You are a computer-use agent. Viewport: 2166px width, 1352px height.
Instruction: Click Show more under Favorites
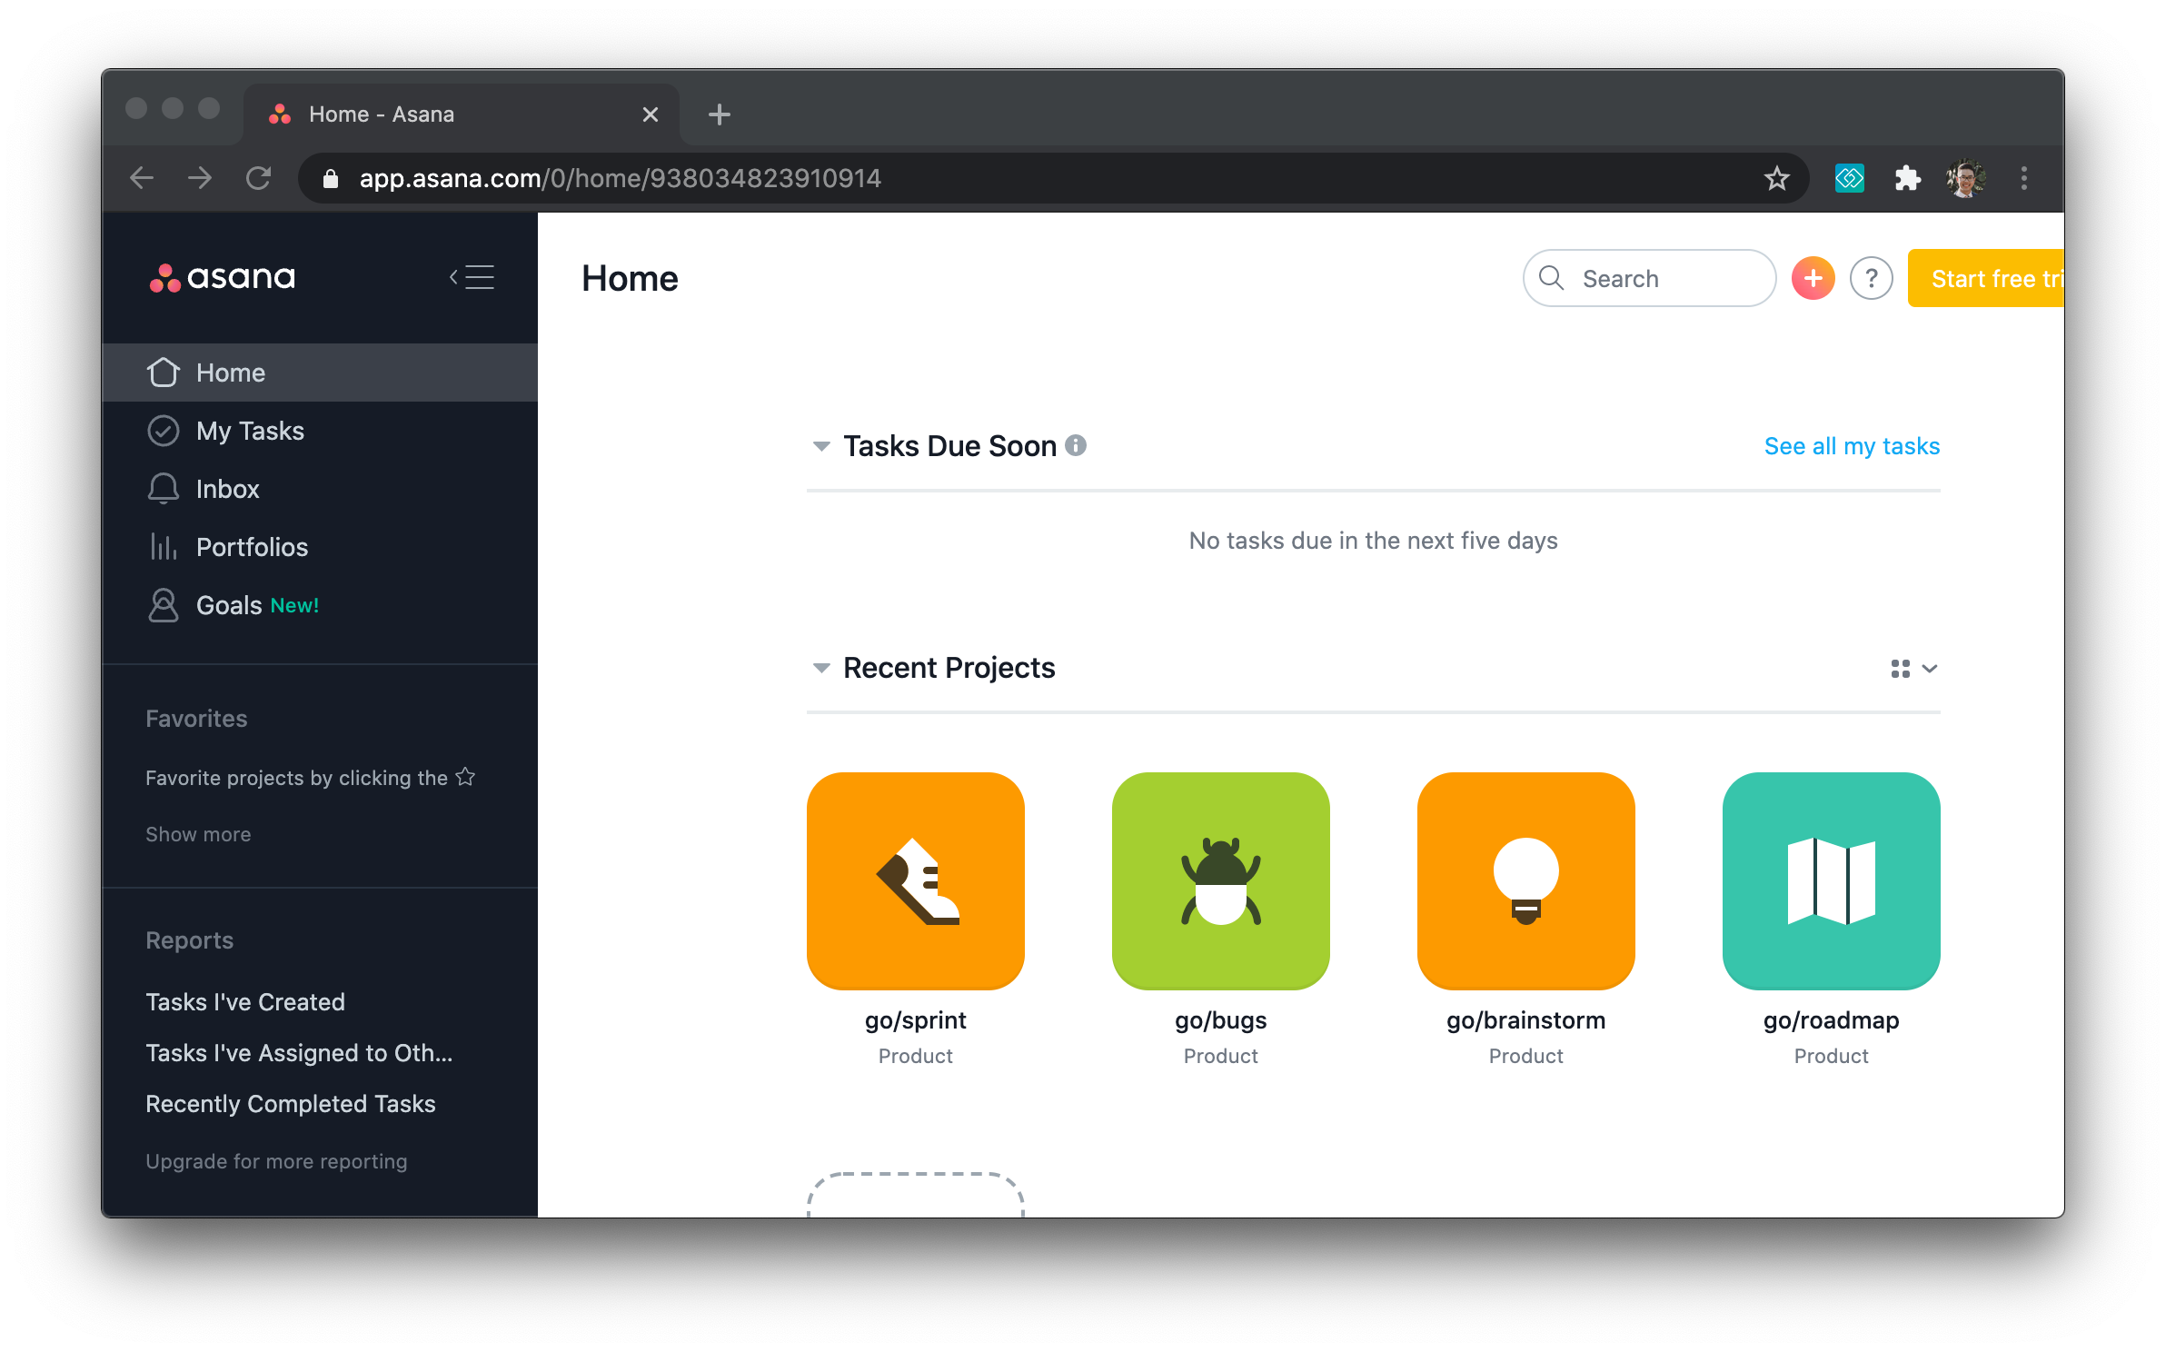click(198, 834)
